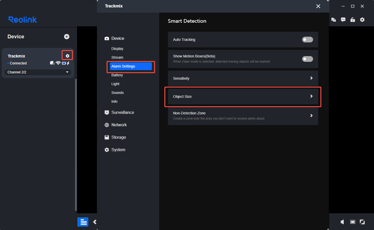This screenshot has height=230, width=374.
Task: Click the System section label
Action: point(118,150)
